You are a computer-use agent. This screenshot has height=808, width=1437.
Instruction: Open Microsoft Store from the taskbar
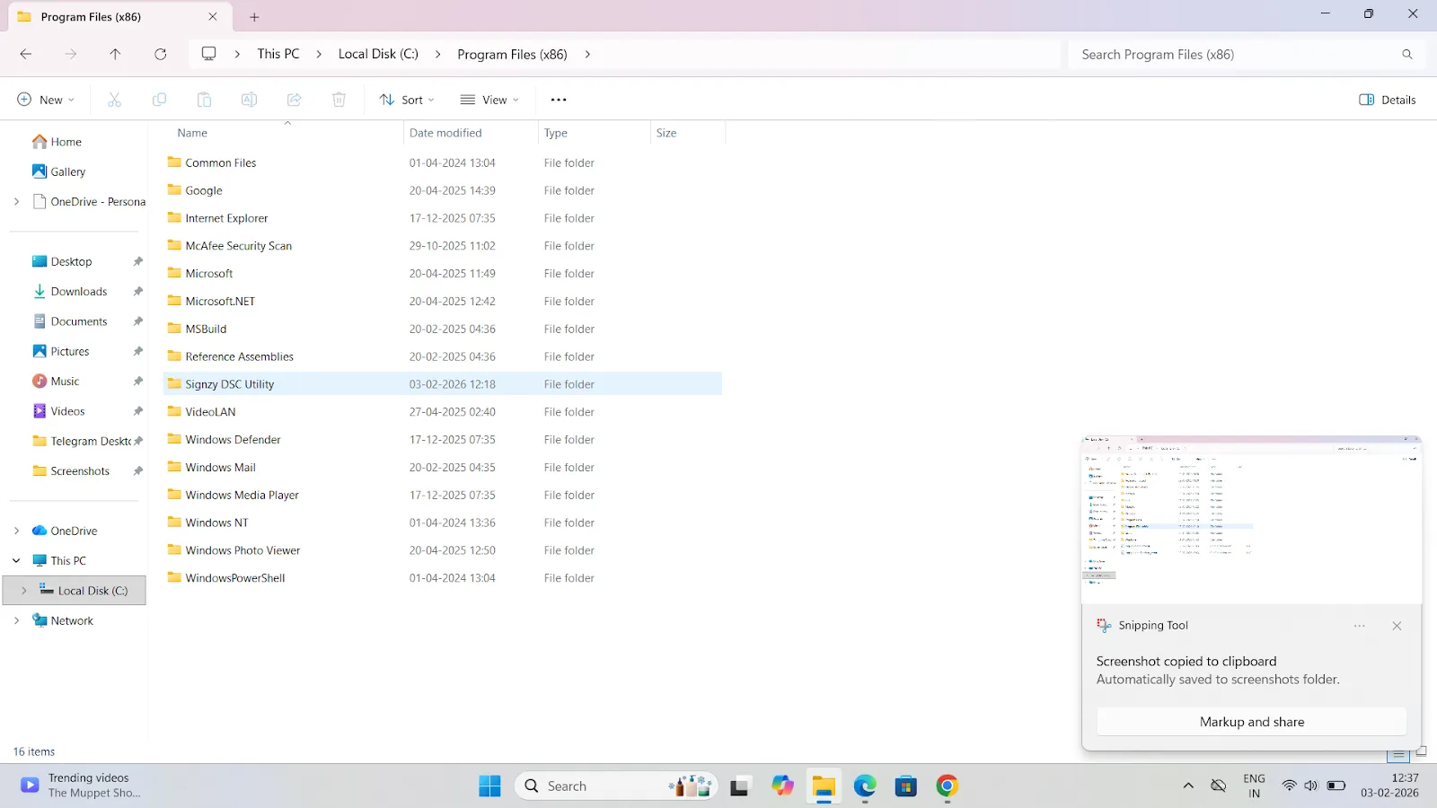[905, 786]
